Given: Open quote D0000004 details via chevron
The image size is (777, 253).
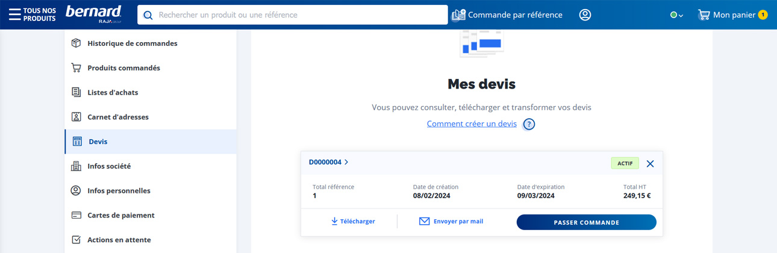Looking at the screenshot, I should [346, 162].
